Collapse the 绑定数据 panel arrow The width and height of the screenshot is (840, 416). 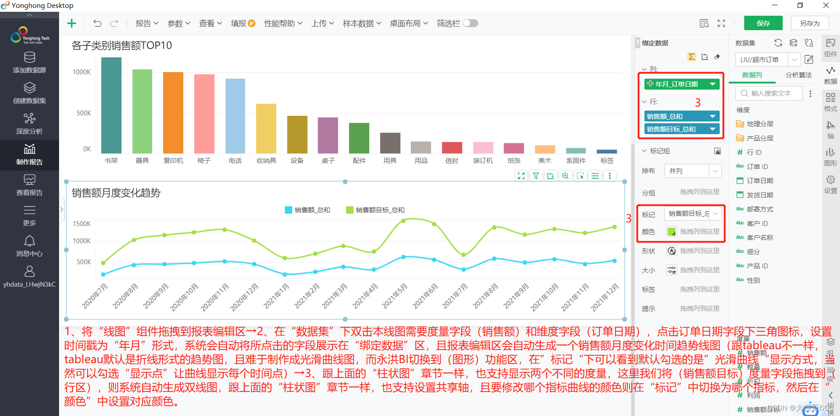point(637,43)
